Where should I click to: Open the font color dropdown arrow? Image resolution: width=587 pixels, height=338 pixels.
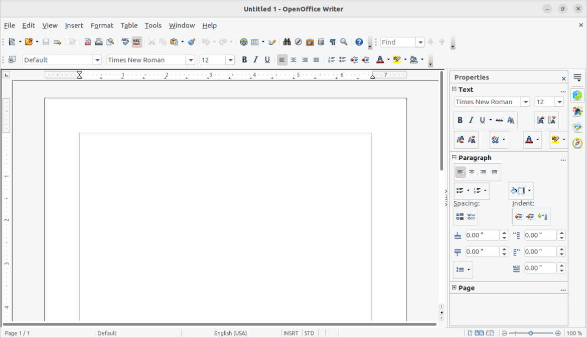point(388,60)
